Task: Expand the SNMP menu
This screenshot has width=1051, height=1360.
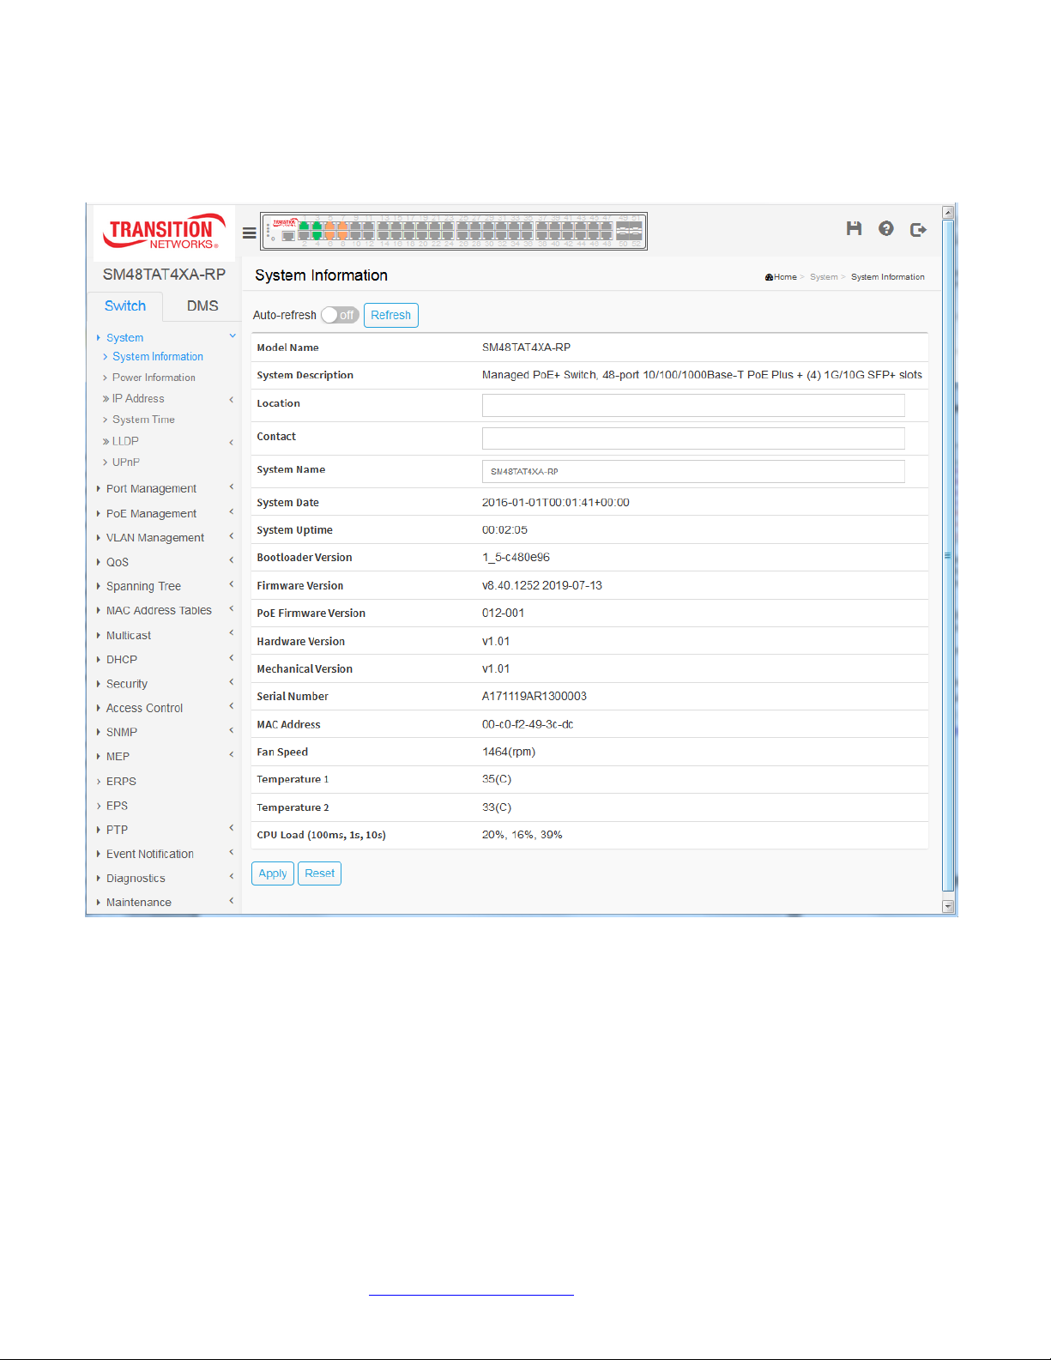Action: [x=122, y=733]
